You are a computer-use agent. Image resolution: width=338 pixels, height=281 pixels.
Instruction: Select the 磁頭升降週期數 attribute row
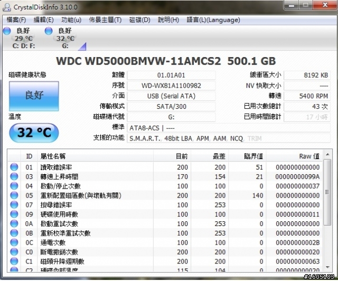tap(165, 261)
